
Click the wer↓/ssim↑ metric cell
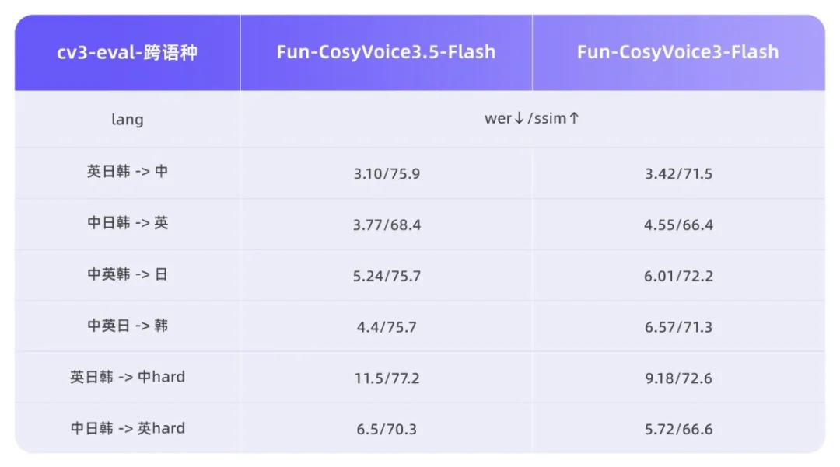click(x=532, y=119)
